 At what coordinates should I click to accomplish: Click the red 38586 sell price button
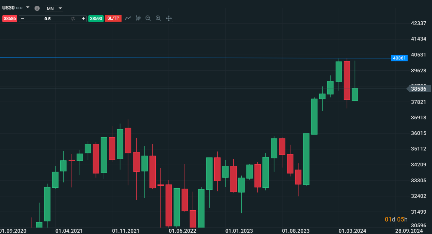pos(10,19)
